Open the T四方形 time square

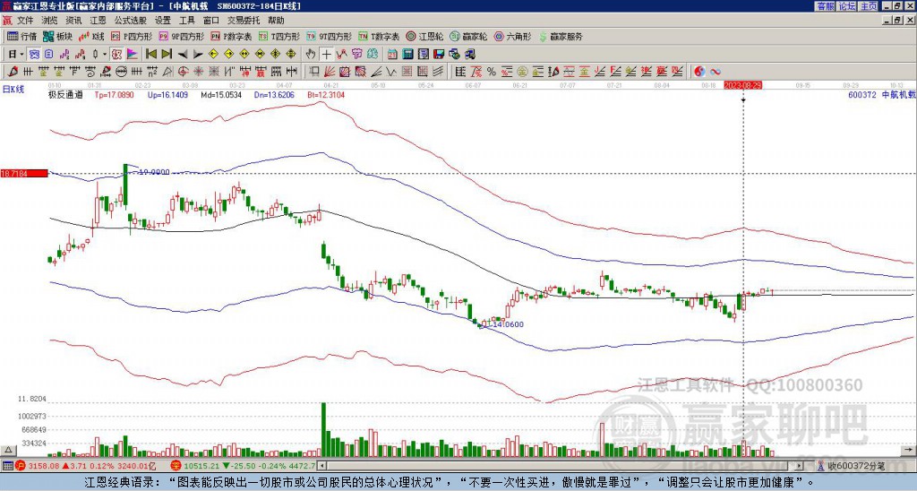279,36
